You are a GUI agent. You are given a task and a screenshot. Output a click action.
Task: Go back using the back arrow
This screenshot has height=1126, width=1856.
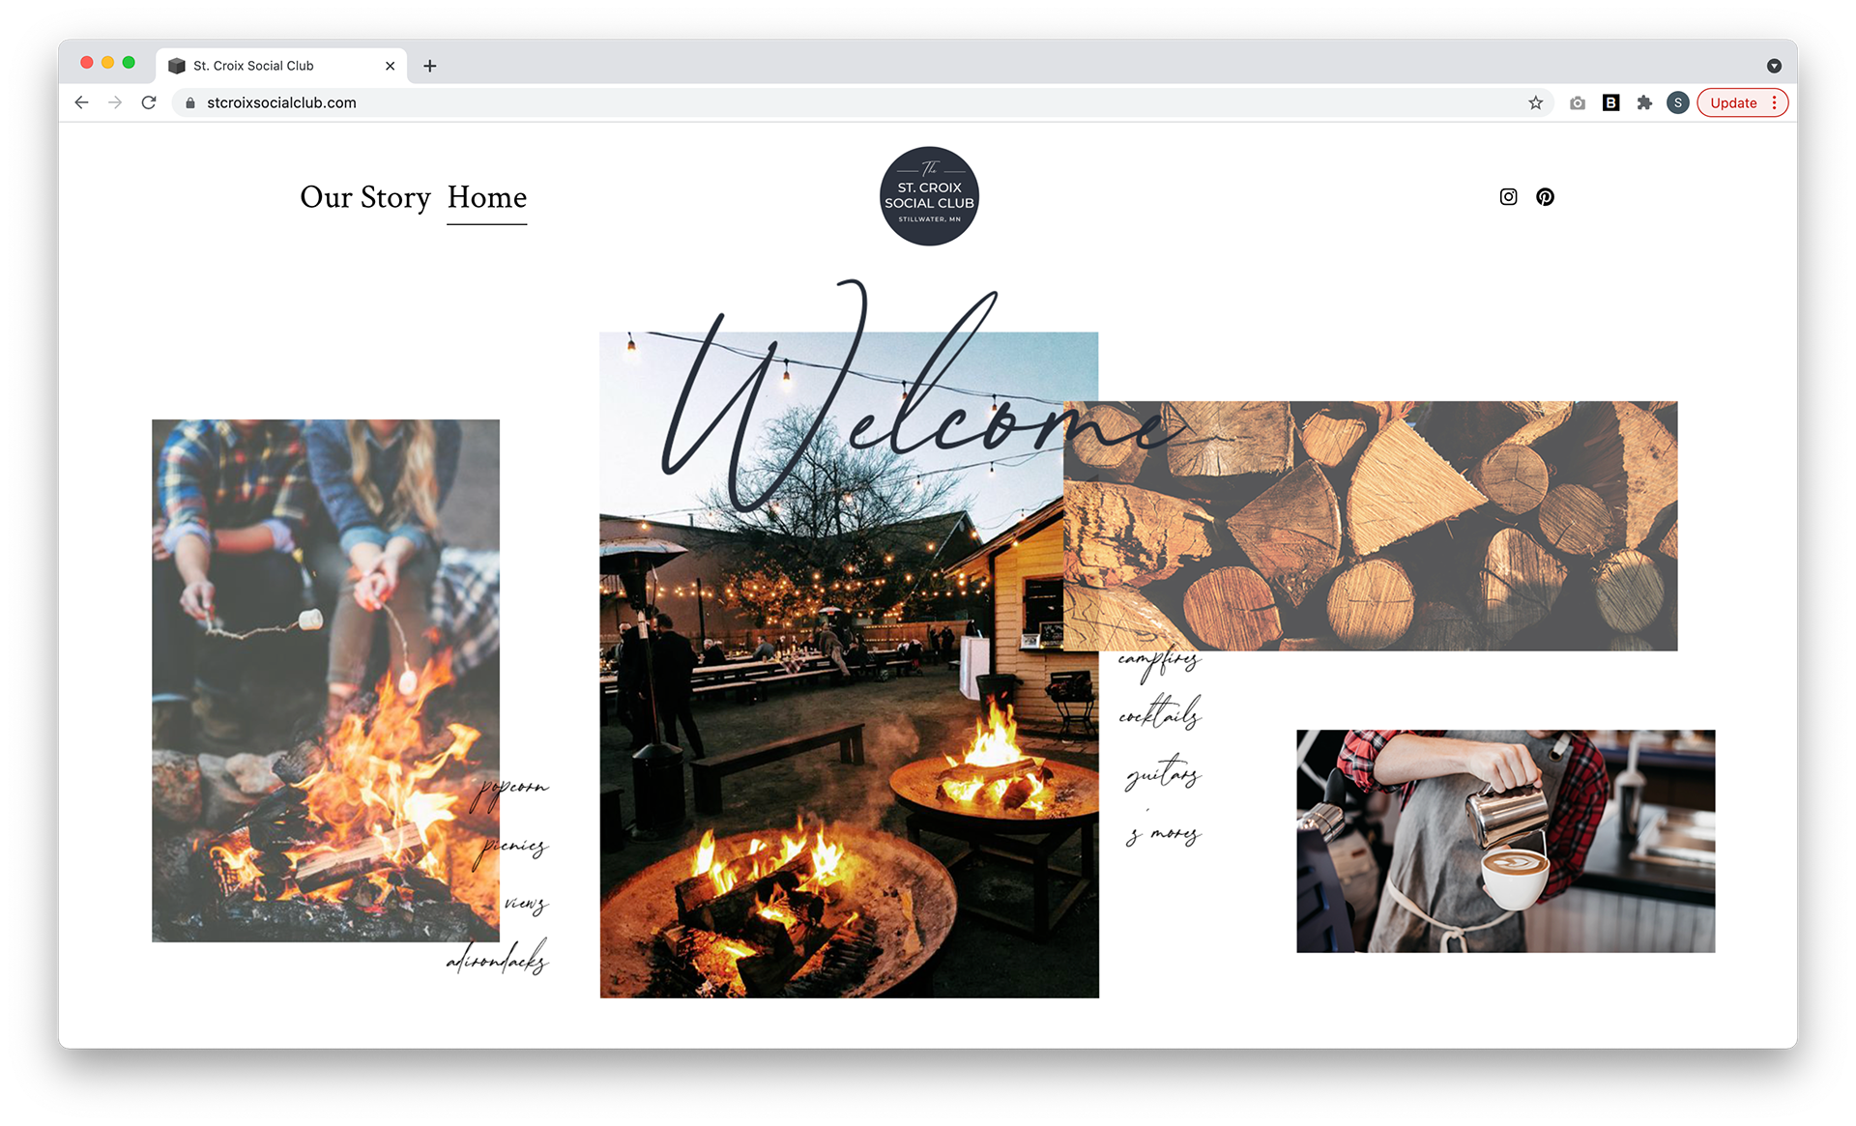[82, 102]
